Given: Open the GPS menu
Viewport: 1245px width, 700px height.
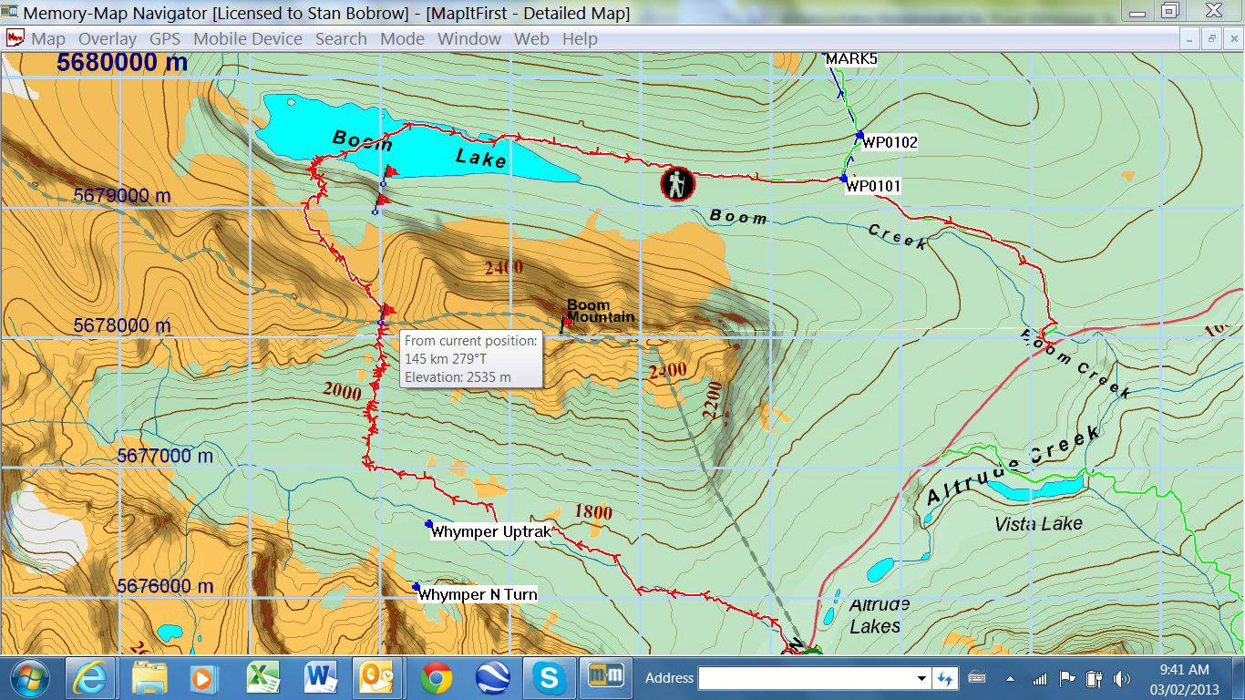Looking at the screenshot, I should (165, 38).
